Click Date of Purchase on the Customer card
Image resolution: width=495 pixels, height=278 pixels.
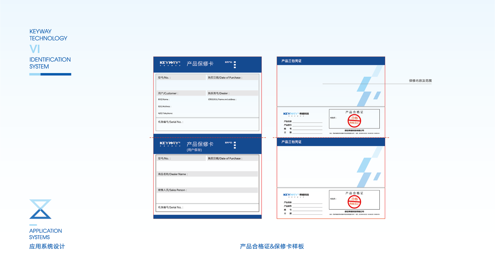click(233, 77)
